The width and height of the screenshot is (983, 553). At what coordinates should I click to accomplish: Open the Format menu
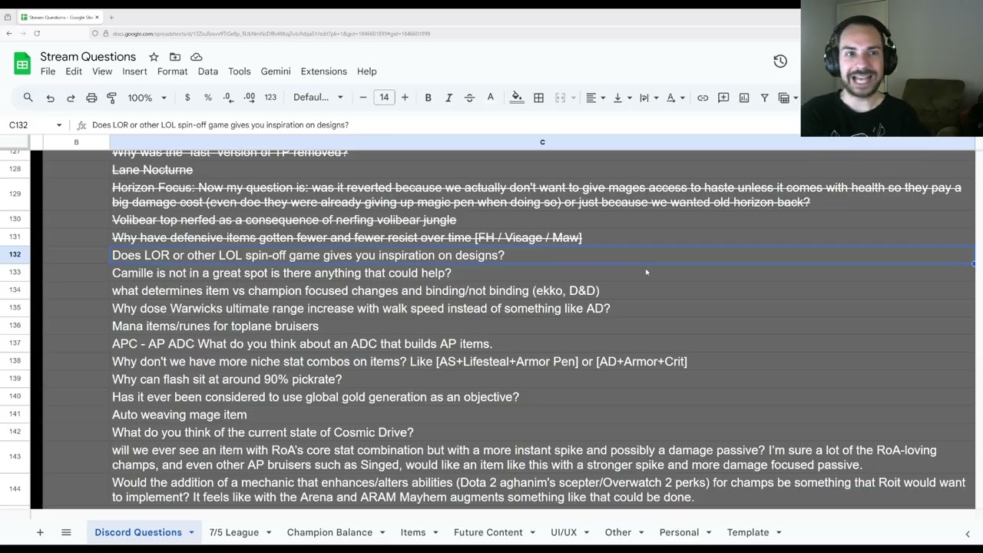(172, 71)
